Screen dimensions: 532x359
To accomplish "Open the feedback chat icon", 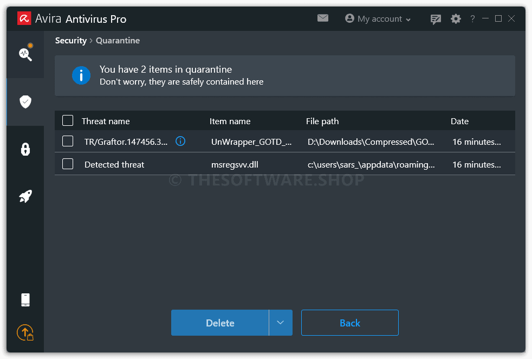I will [x=436, y=19].
